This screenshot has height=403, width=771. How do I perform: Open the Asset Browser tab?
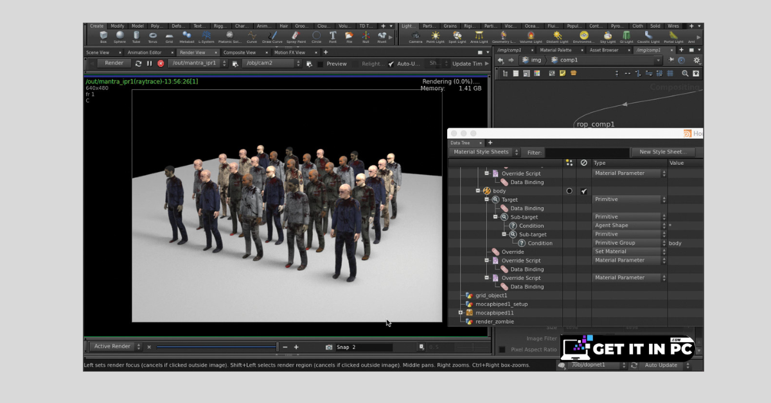604,50
